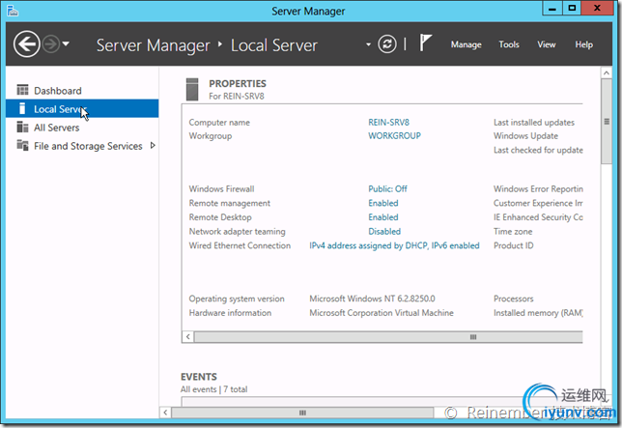
Task: Select All Servers in the sidebar
Action: tap(82, 128)
